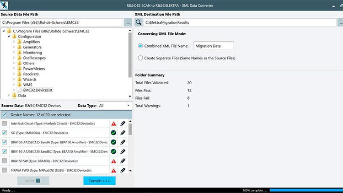Expand the Amplifiers folder in tree
343x193 pixels.
click(x=14, y=42)
